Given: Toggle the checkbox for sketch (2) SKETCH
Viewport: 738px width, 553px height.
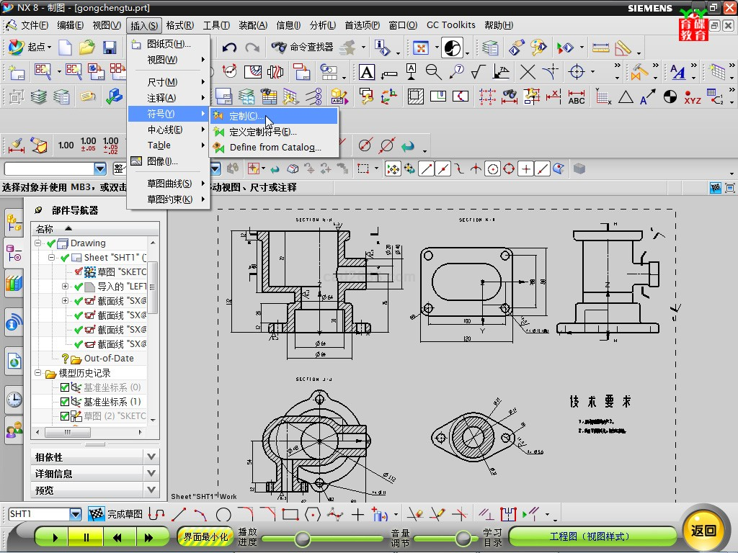Looking at the screenshot, I should 65,416.
